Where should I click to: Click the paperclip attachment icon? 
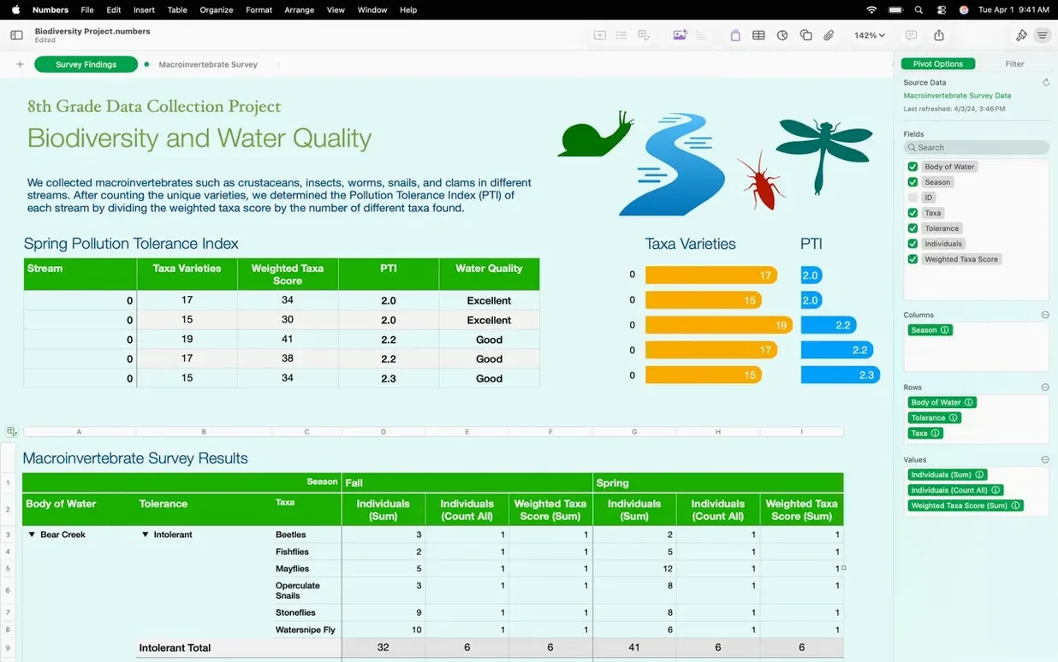coord(829,35)
